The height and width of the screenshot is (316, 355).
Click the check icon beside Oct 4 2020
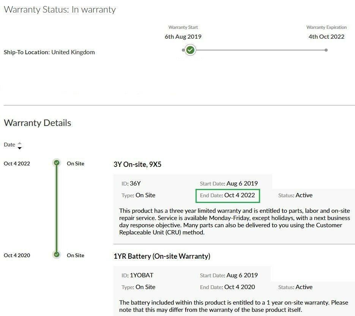(x=57, y=255)
